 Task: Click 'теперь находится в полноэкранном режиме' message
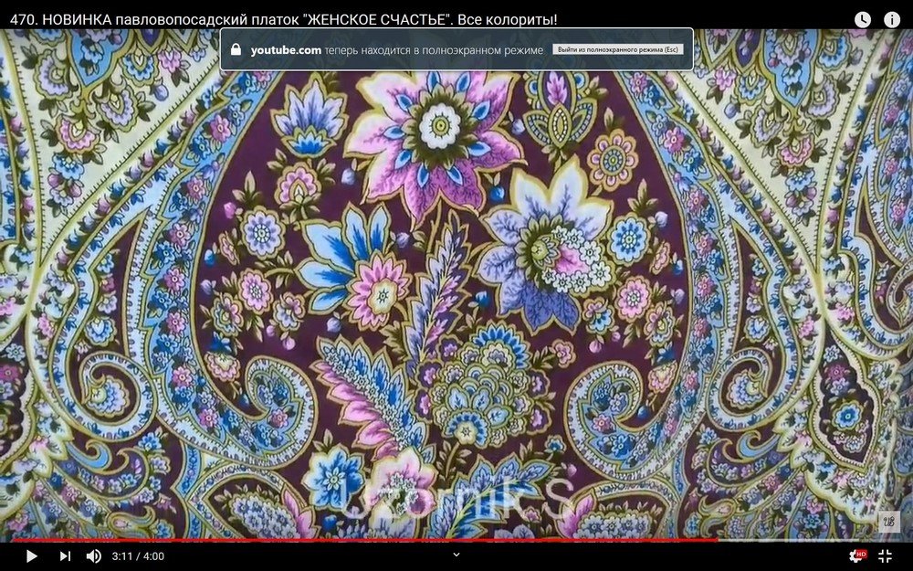[x=435, y=50]
